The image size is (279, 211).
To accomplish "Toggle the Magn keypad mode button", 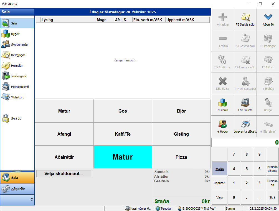I will (219, 169).
